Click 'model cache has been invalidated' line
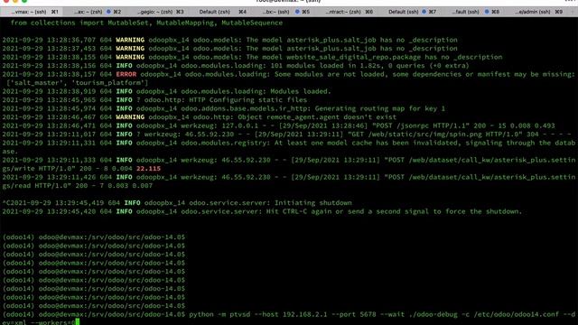 289,146
